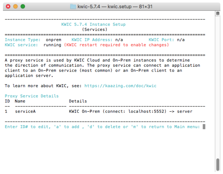Click 'To learn more about KWIC, see:' text

(x=43, y=86)
